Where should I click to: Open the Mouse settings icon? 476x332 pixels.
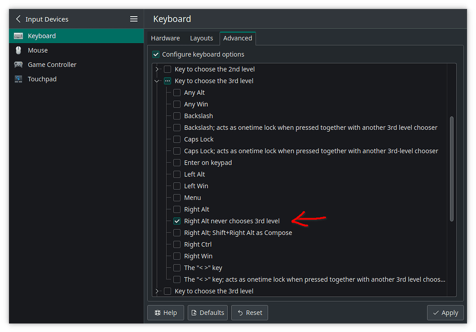[x=17, y=50]
